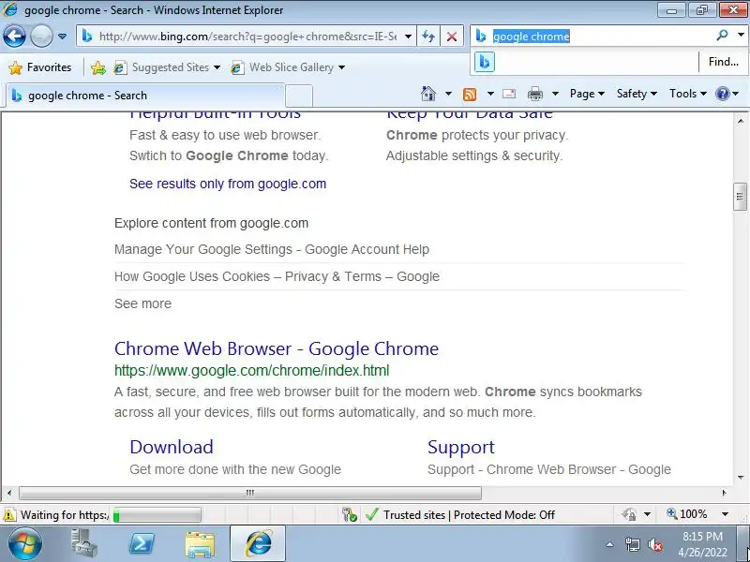Click the Refresh page icon
This screenshot has height=562, width=750.
point(428,37)
